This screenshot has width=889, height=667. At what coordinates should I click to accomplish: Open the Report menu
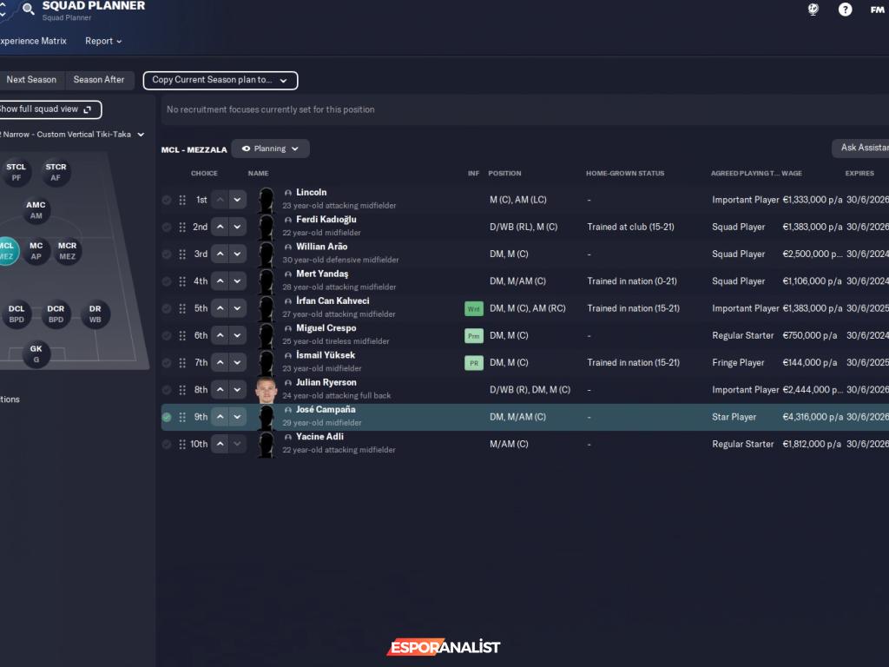pyautogui.click(x=103, y=41)
